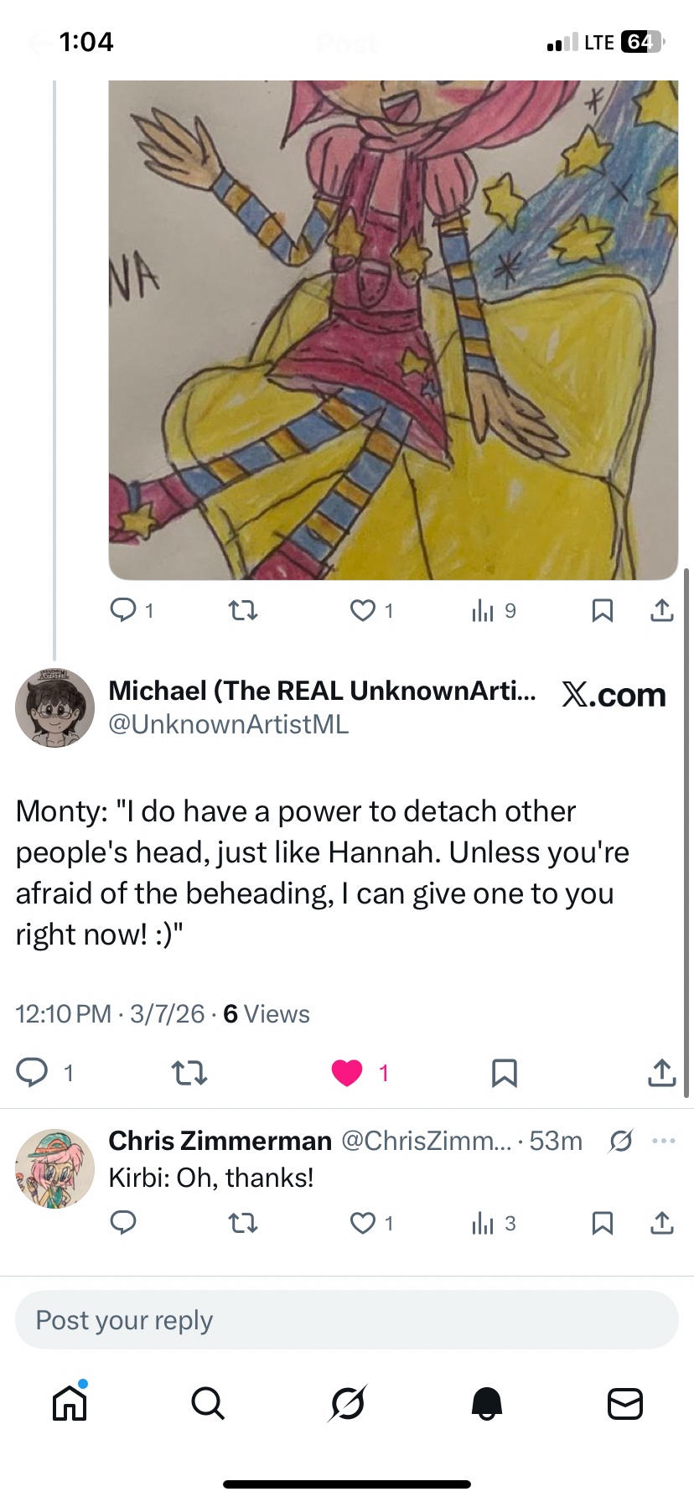Tap Grok icon on Chris Zimmerman's reply

(620, 1141)
